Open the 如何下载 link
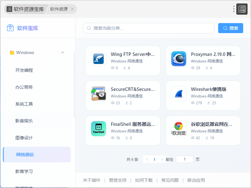 (144, 180)
